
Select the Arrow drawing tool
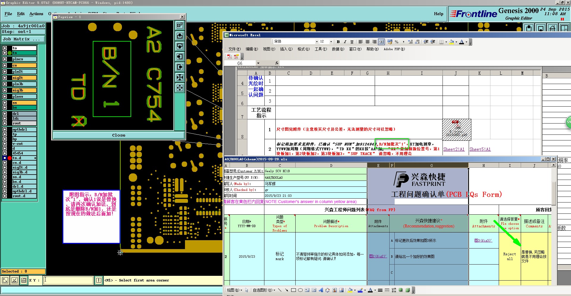pyautogui.click(x=286, y=290)
